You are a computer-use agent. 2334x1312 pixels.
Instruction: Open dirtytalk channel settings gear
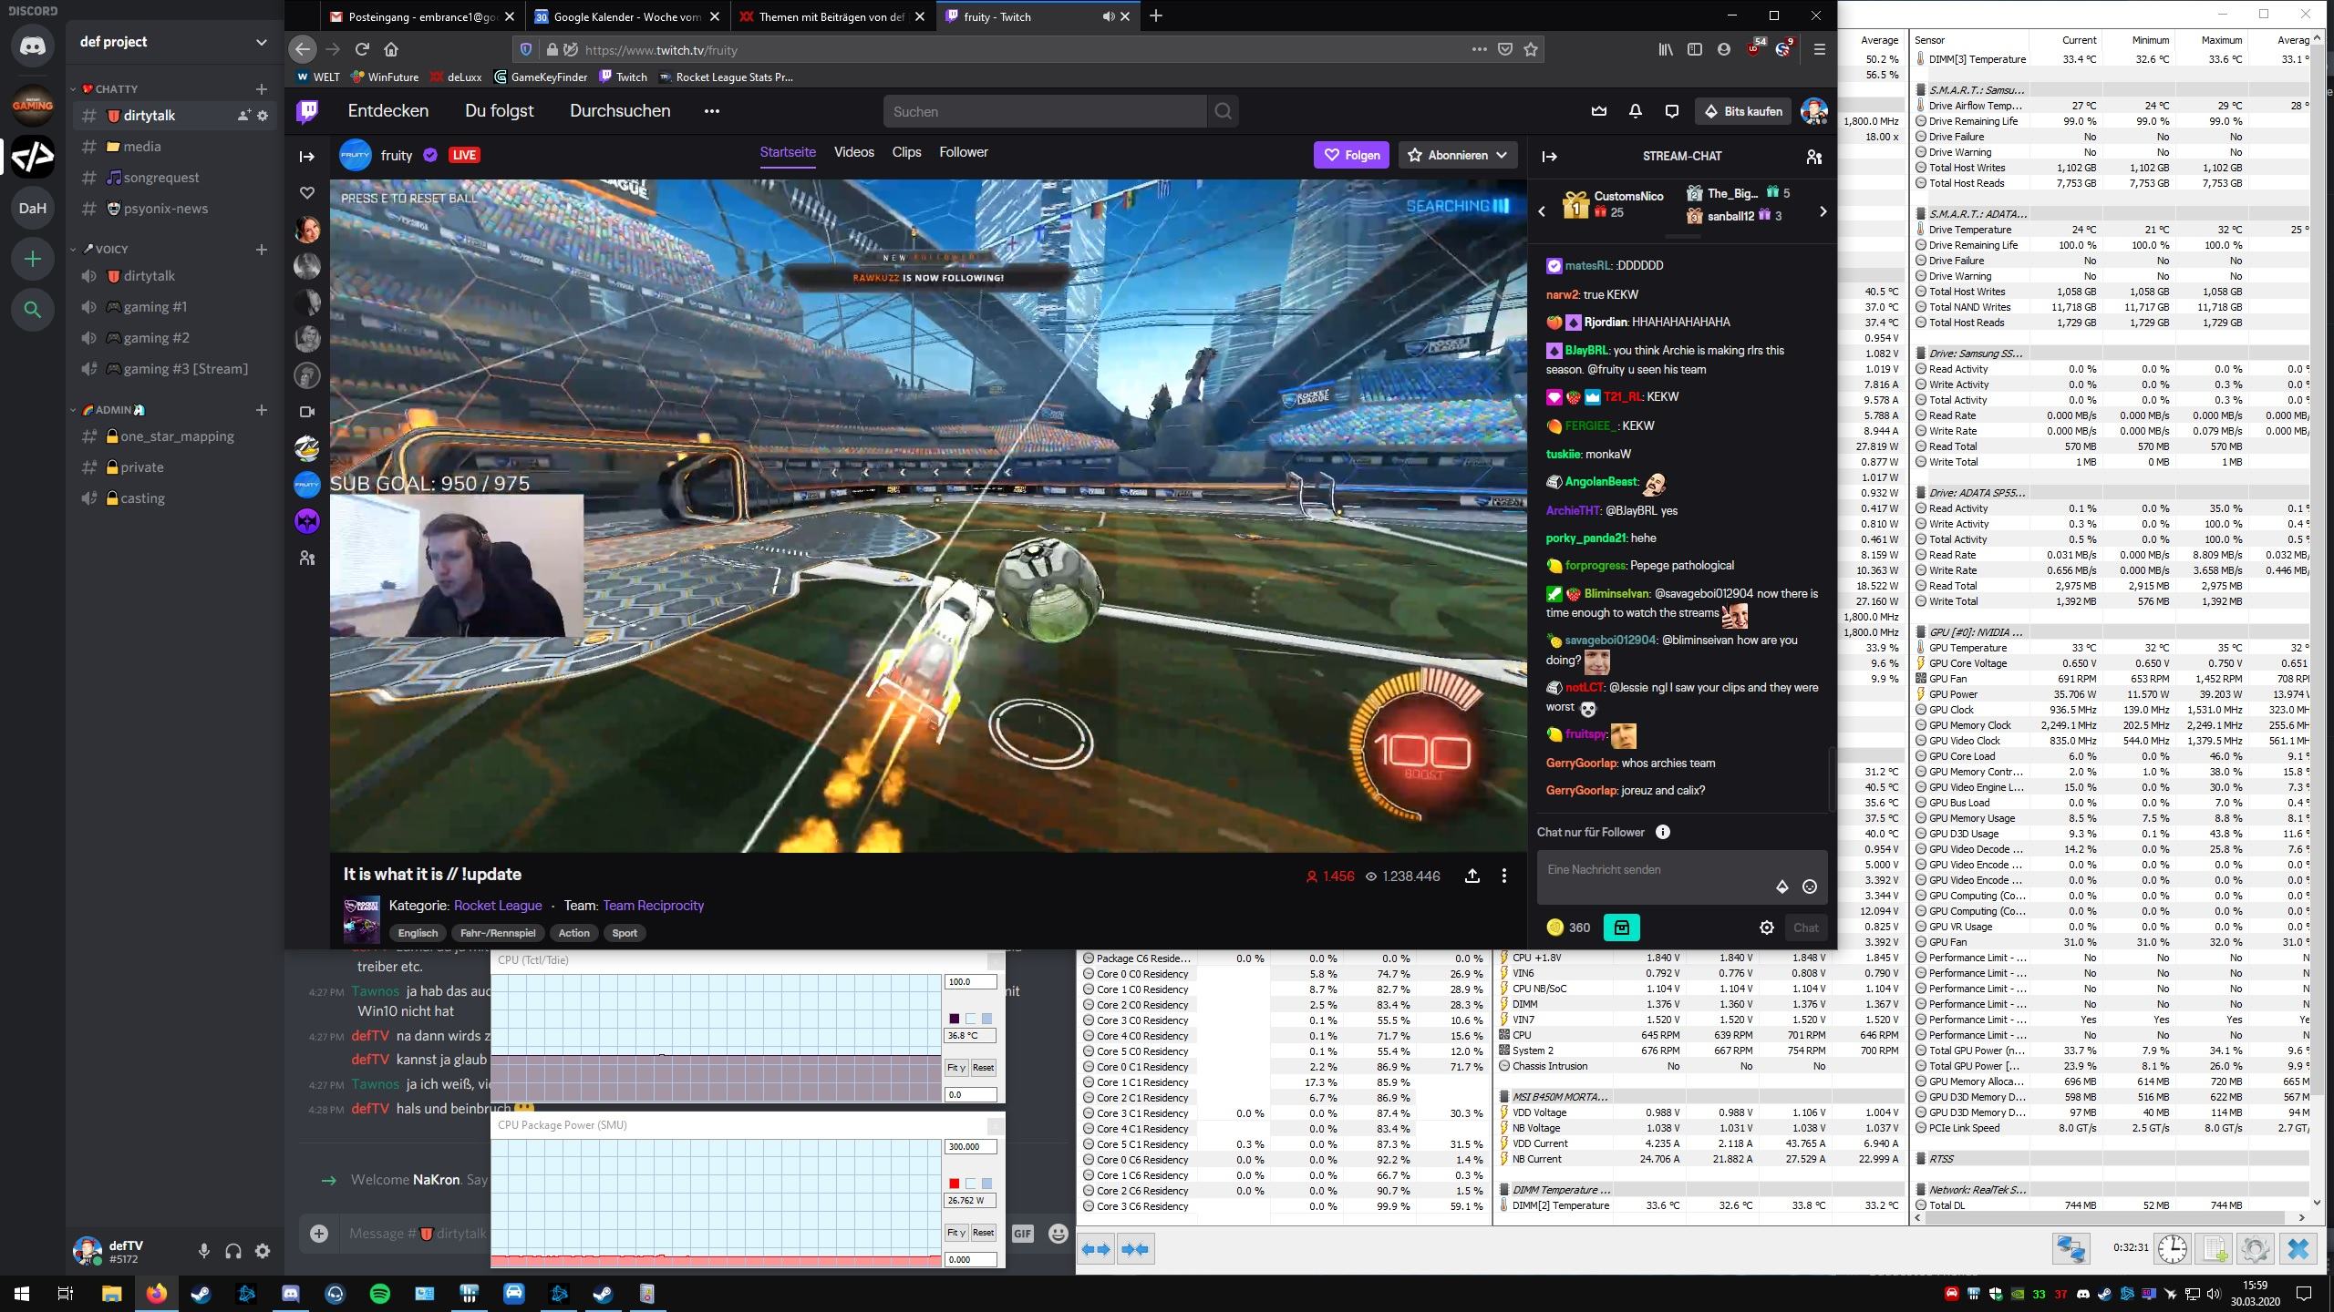click(x=263, y=116)
